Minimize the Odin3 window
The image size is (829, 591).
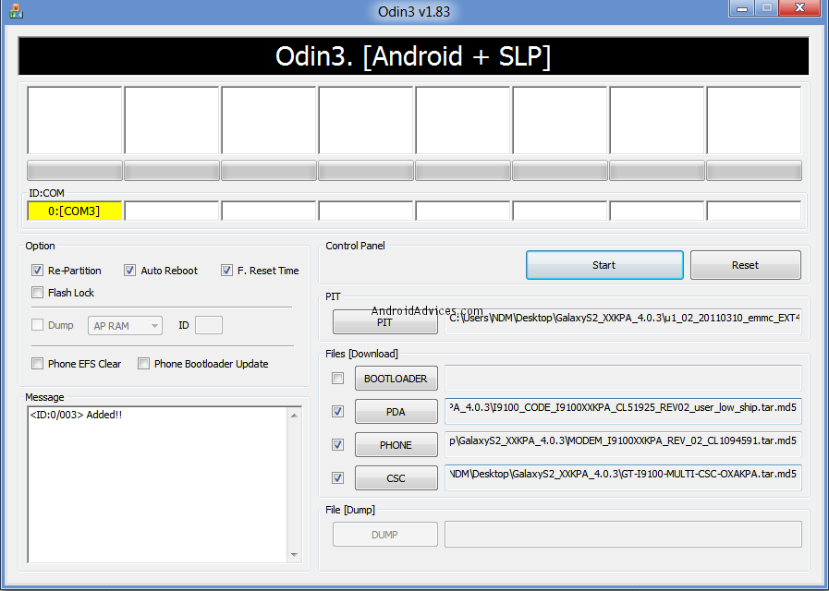point(742,9)
